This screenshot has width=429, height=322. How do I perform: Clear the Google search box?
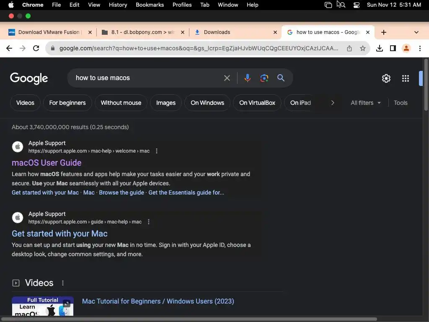[227, 78]
